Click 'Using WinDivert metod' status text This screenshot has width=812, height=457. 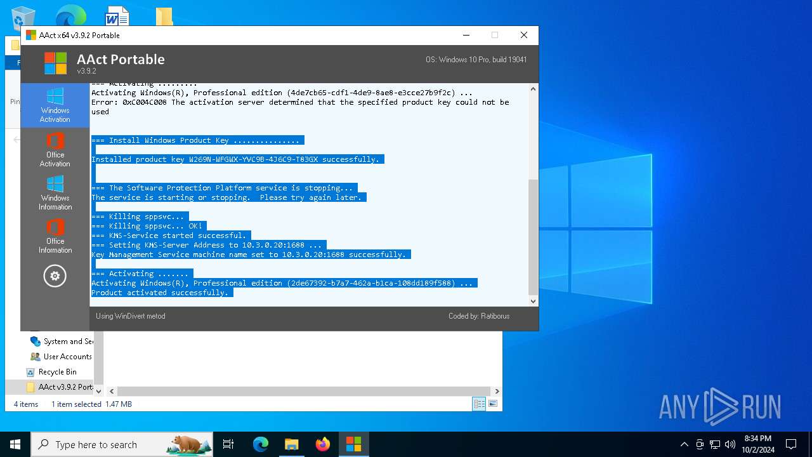click(131, 316)
